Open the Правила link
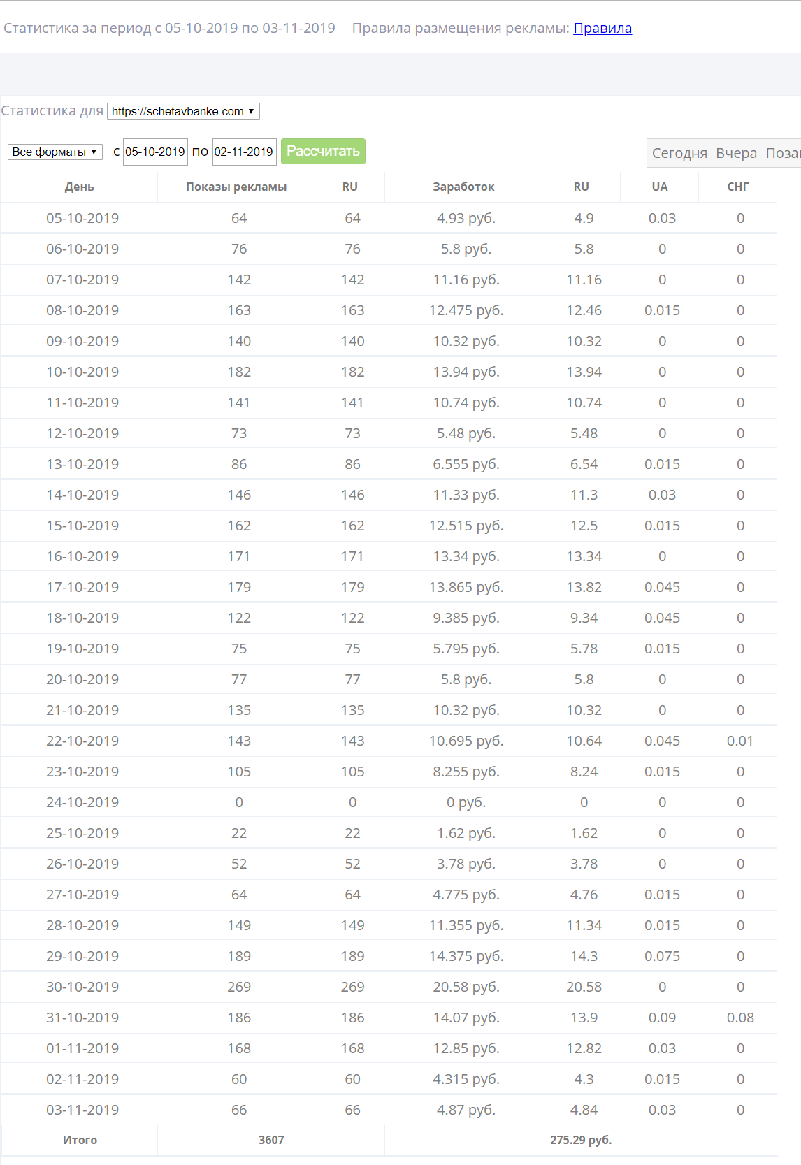Viewport: 801px width, 1165px height. point(602,29)
